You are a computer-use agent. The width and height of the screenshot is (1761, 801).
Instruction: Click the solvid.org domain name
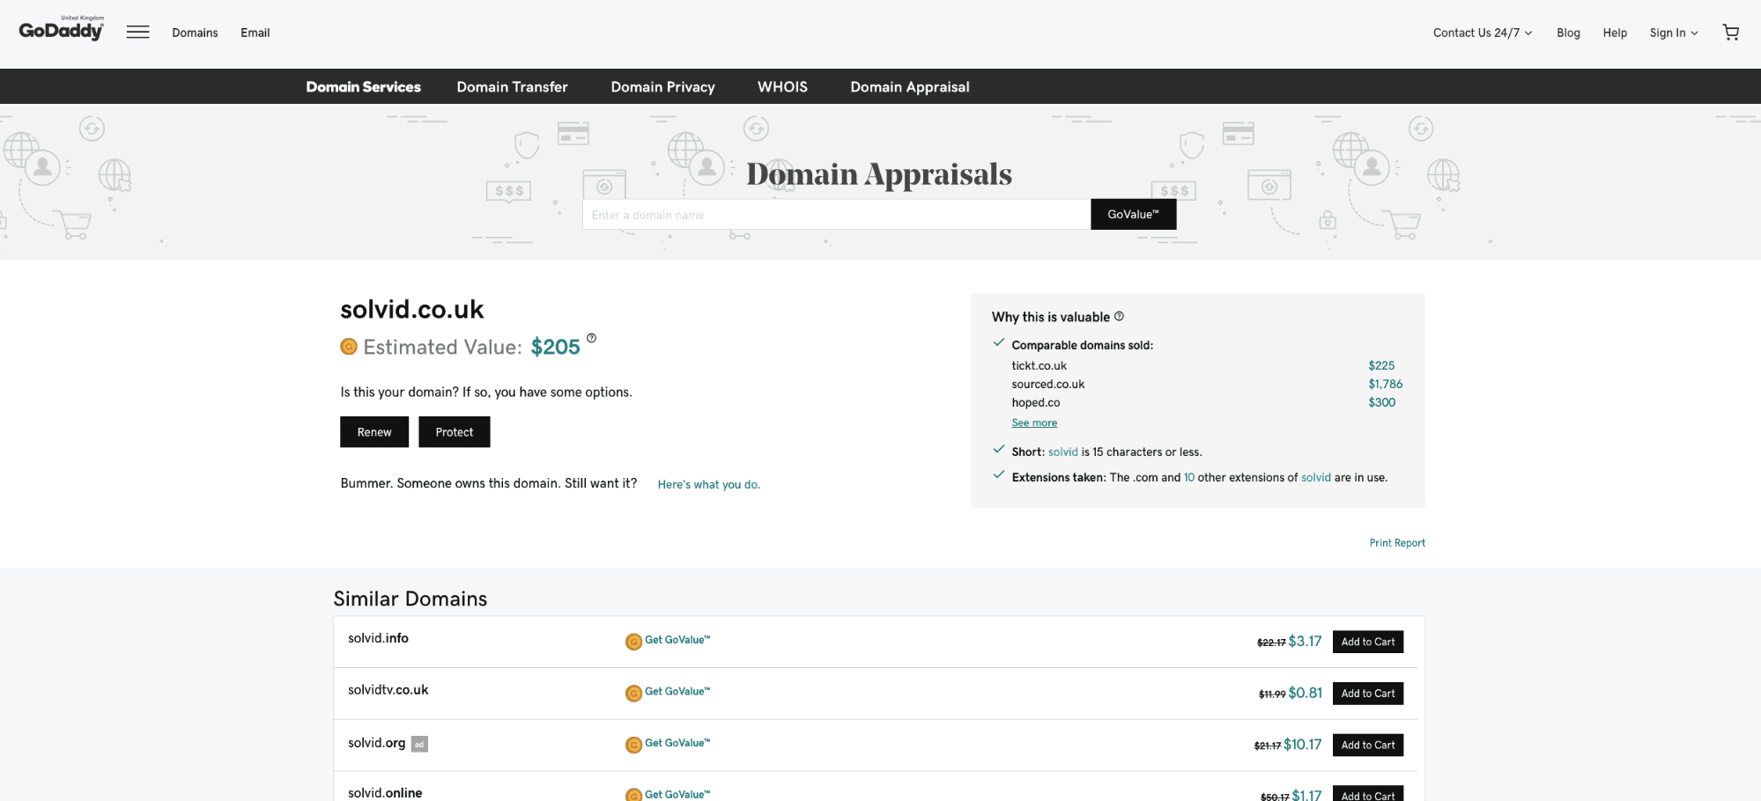click(376, 743)
